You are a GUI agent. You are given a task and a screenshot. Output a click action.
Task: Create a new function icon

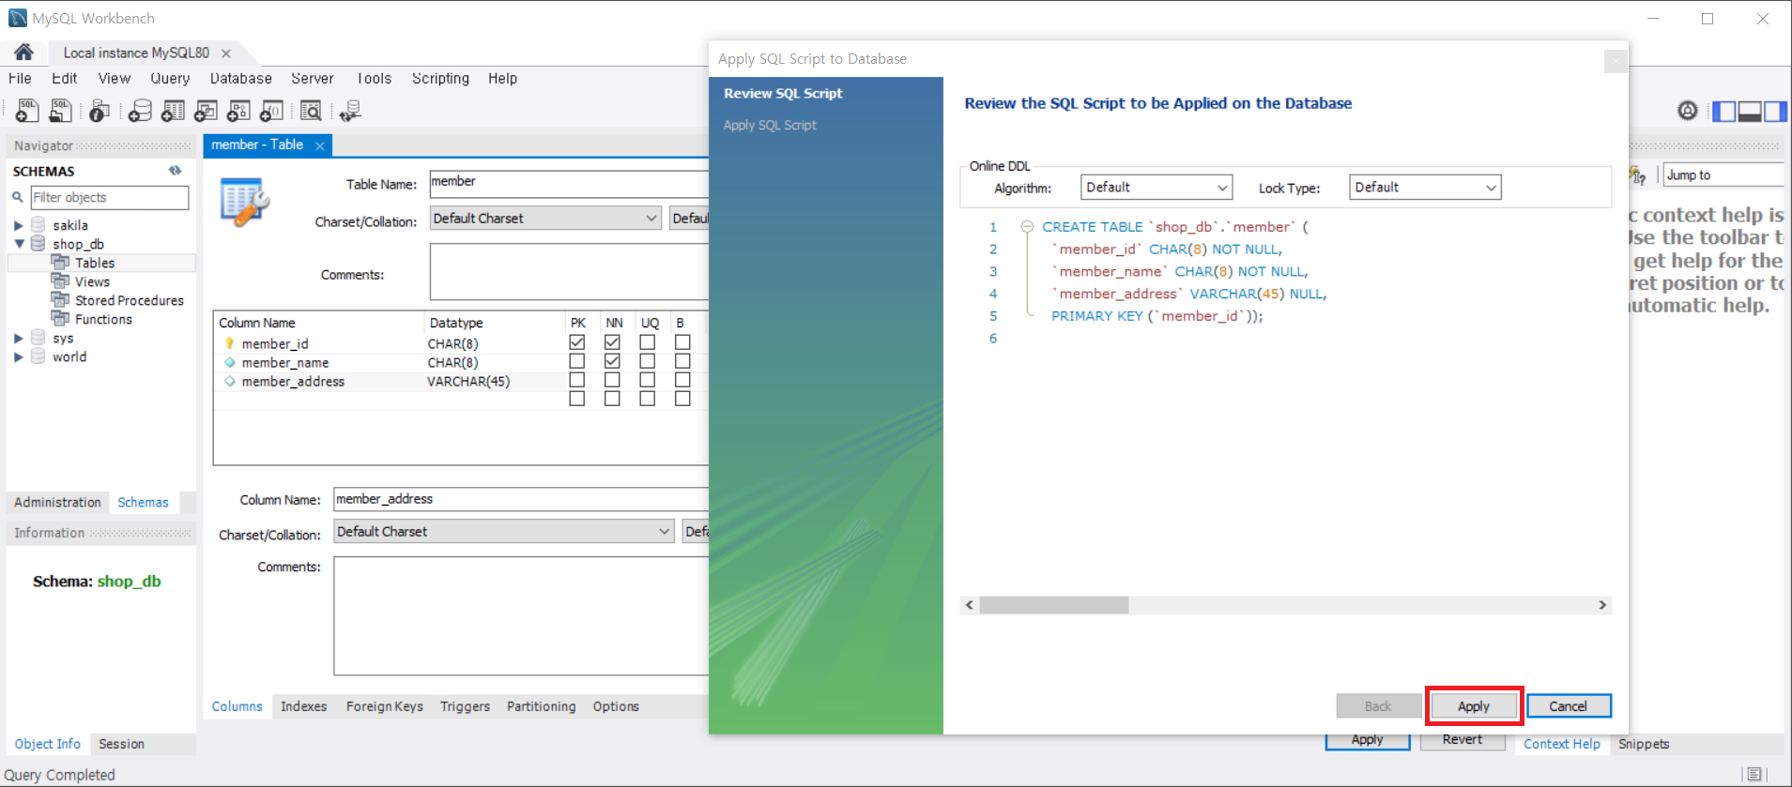pyautogui.click(x=271, y=111)
